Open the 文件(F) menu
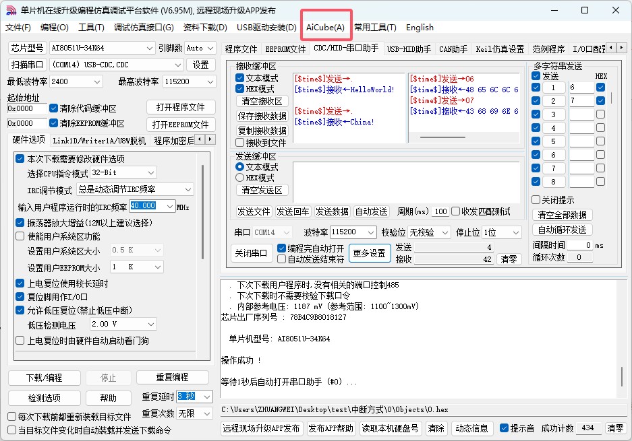Screen dimensions: 632x441 [x=18, y=28]
